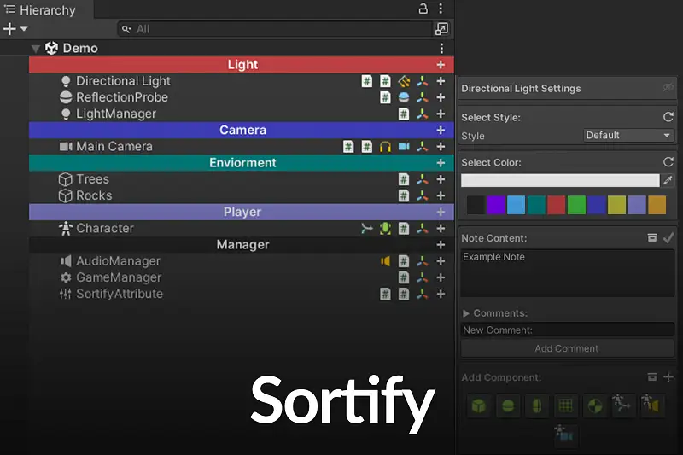Activate the eyedropper color picker icon
The image size is (683, 455).
(668, 180)
